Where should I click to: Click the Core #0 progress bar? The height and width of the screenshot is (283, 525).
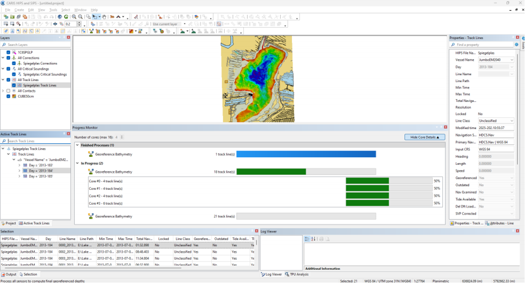[389, 181]
